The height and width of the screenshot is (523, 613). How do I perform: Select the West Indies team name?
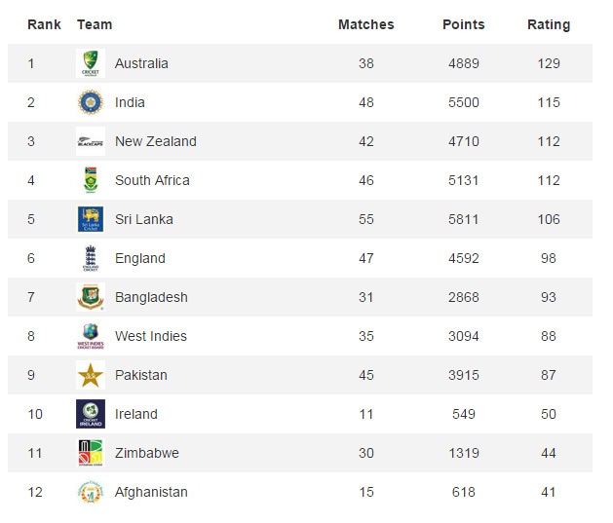click(151, 336)
